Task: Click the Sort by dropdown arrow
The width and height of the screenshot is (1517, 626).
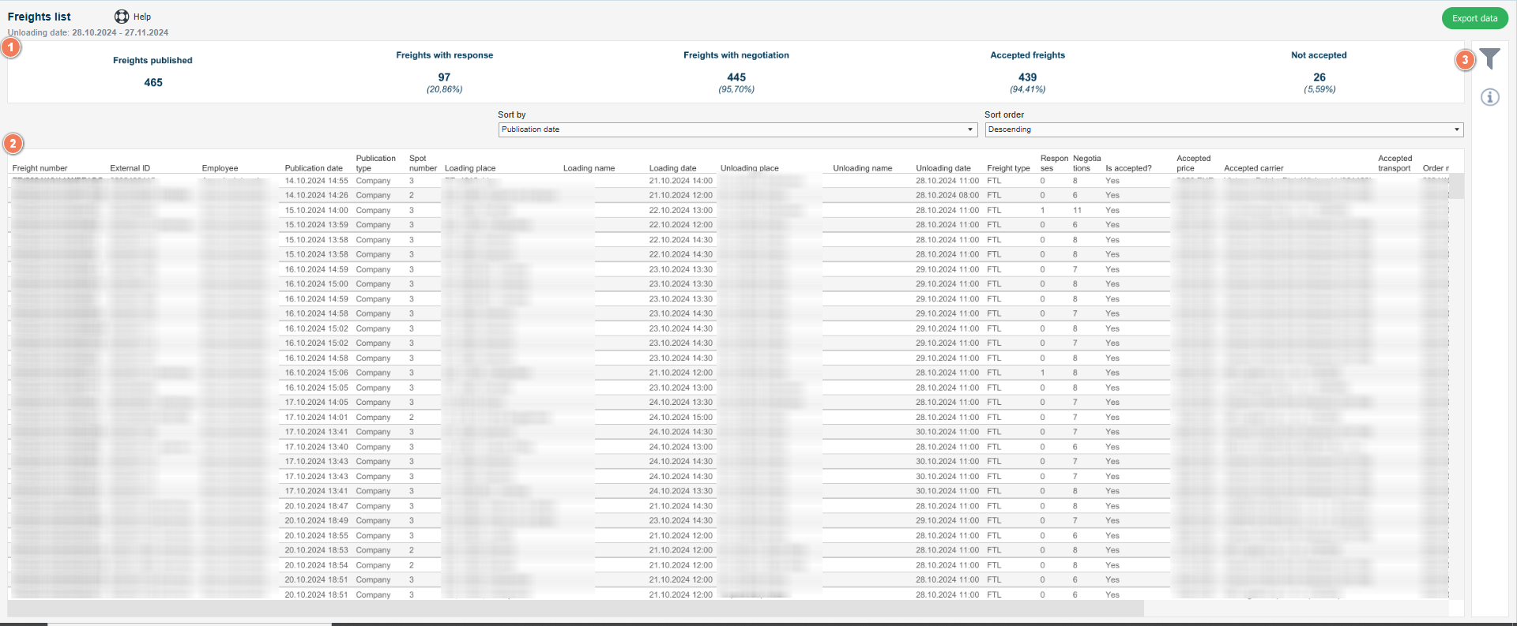Action: pos(970,129)
